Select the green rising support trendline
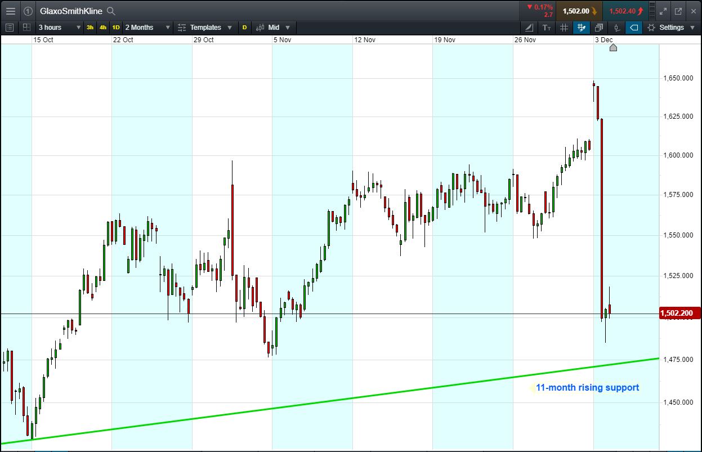702x452 pixels. coord(329,400)
